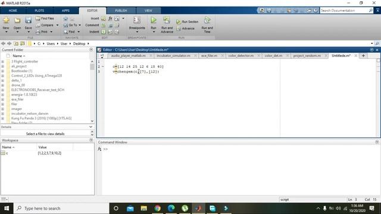The image size is (381, 214).
Task: Click the Search Documentation field
Action: [x=344, y=11]
